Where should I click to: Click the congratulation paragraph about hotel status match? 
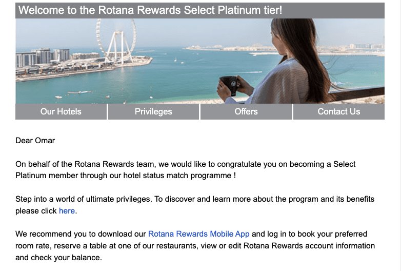click(x=186, y=170)
